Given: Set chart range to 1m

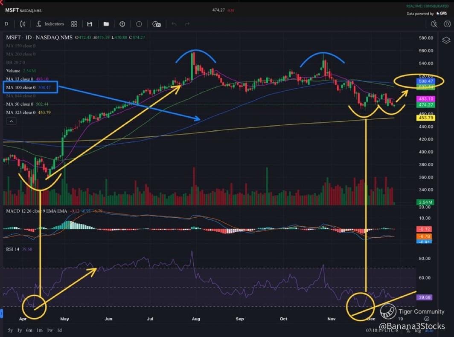Looking at the screenshot, I should 39,330.
